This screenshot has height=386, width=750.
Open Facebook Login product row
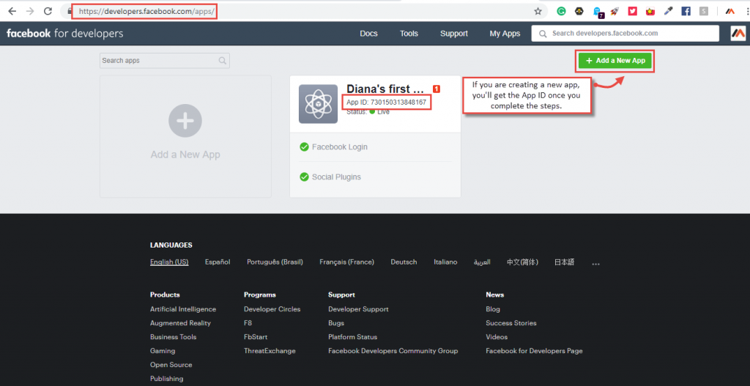point(376,146)
